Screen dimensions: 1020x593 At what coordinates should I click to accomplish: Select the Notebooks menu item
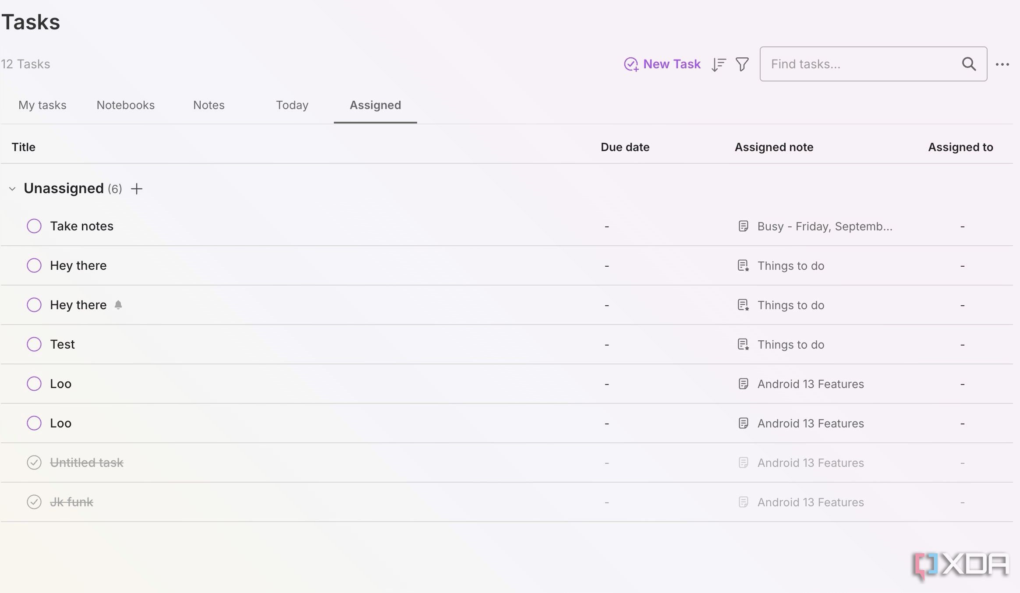tap(126, 105)
